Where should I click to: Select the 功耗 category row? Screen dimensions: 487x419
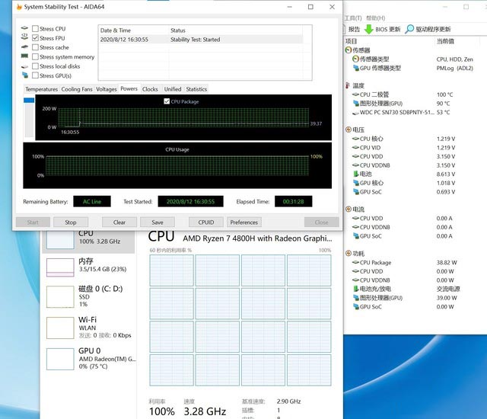pos(355,254)
